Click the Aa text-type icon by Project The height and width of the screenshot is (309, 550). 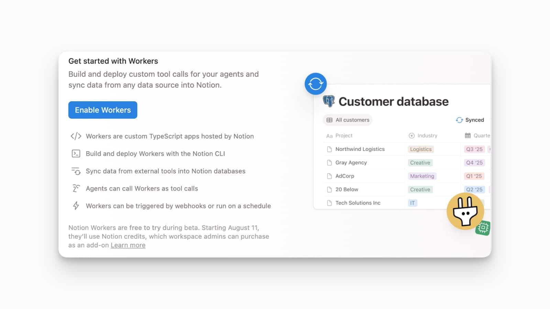(329, 136)
